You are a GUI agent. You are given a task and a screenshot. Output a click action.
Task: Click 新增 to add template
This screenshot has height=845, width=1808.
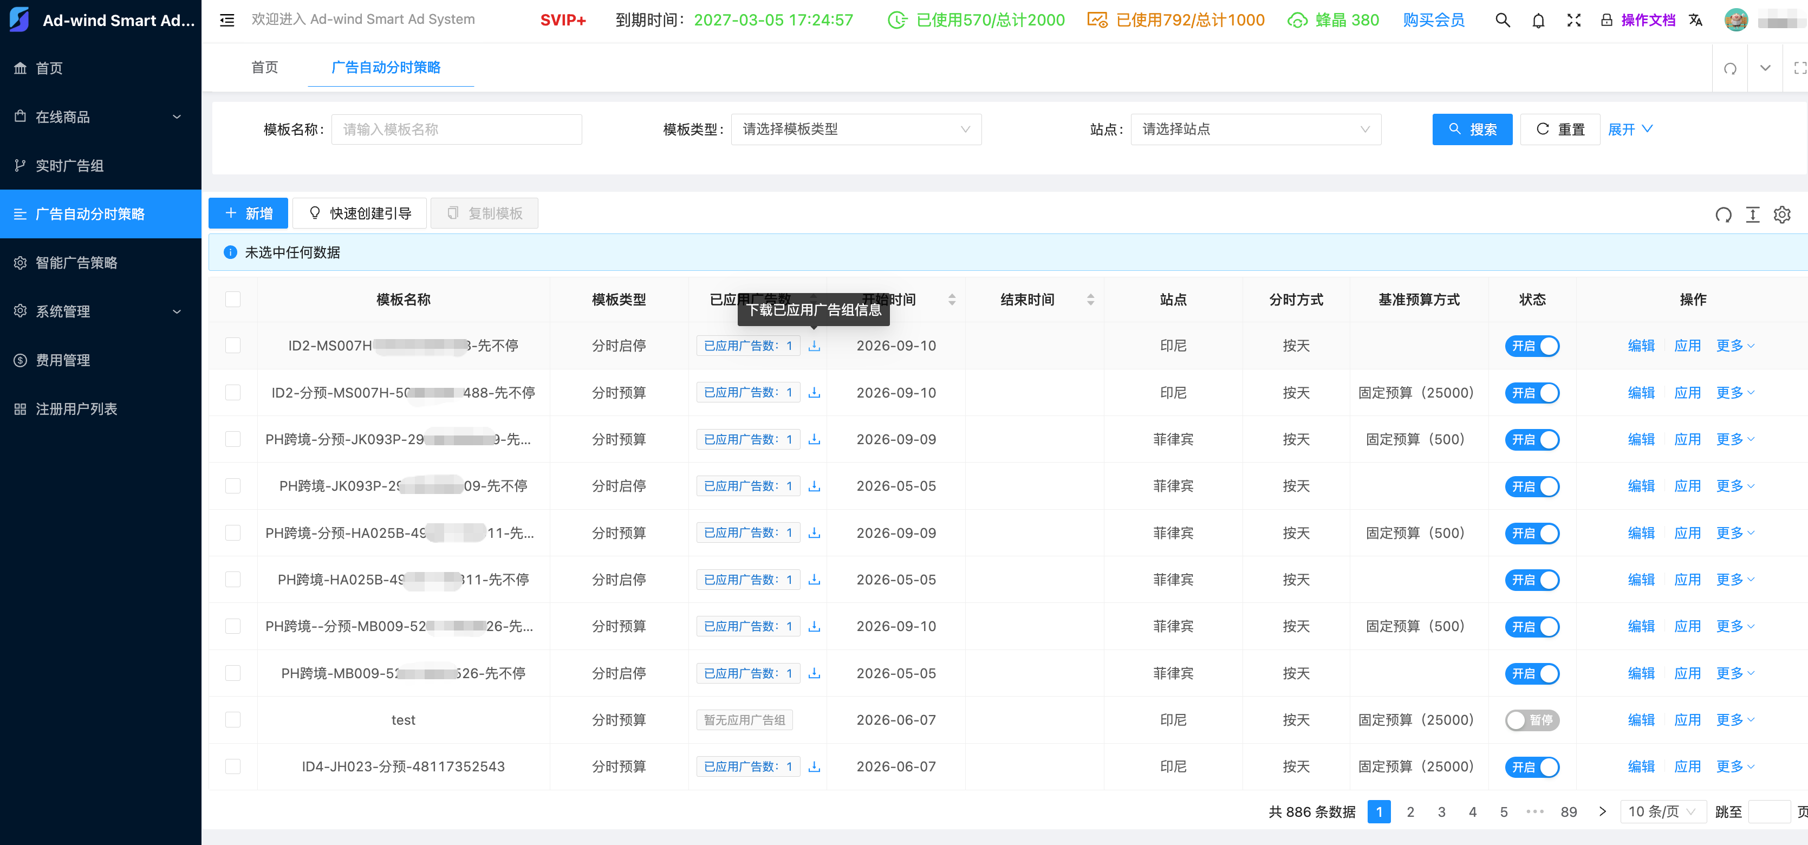coord(248,213)
